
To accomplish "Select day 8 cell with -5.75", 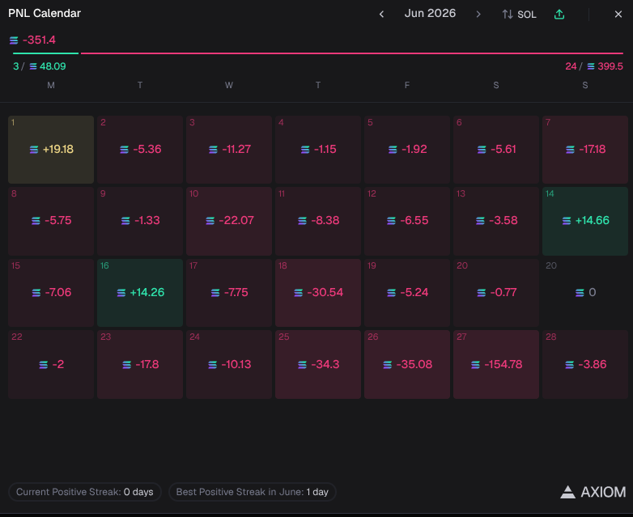I will click(x=51, y=221).
